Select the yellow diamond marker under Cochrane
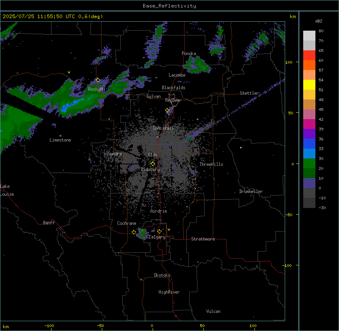 point(134,232)
